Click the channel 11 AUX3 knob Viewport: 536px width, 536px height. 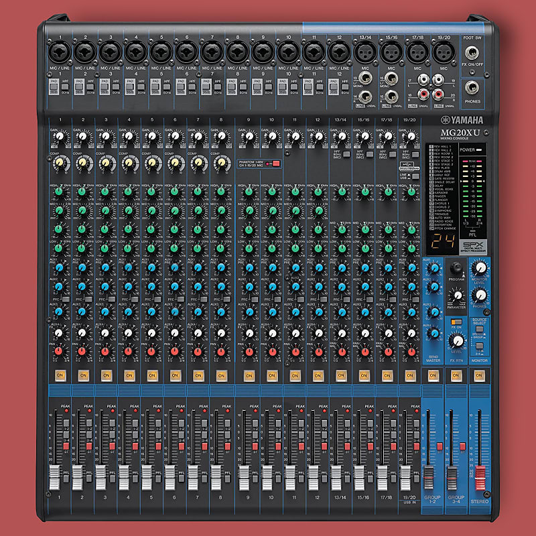point(295,312)
